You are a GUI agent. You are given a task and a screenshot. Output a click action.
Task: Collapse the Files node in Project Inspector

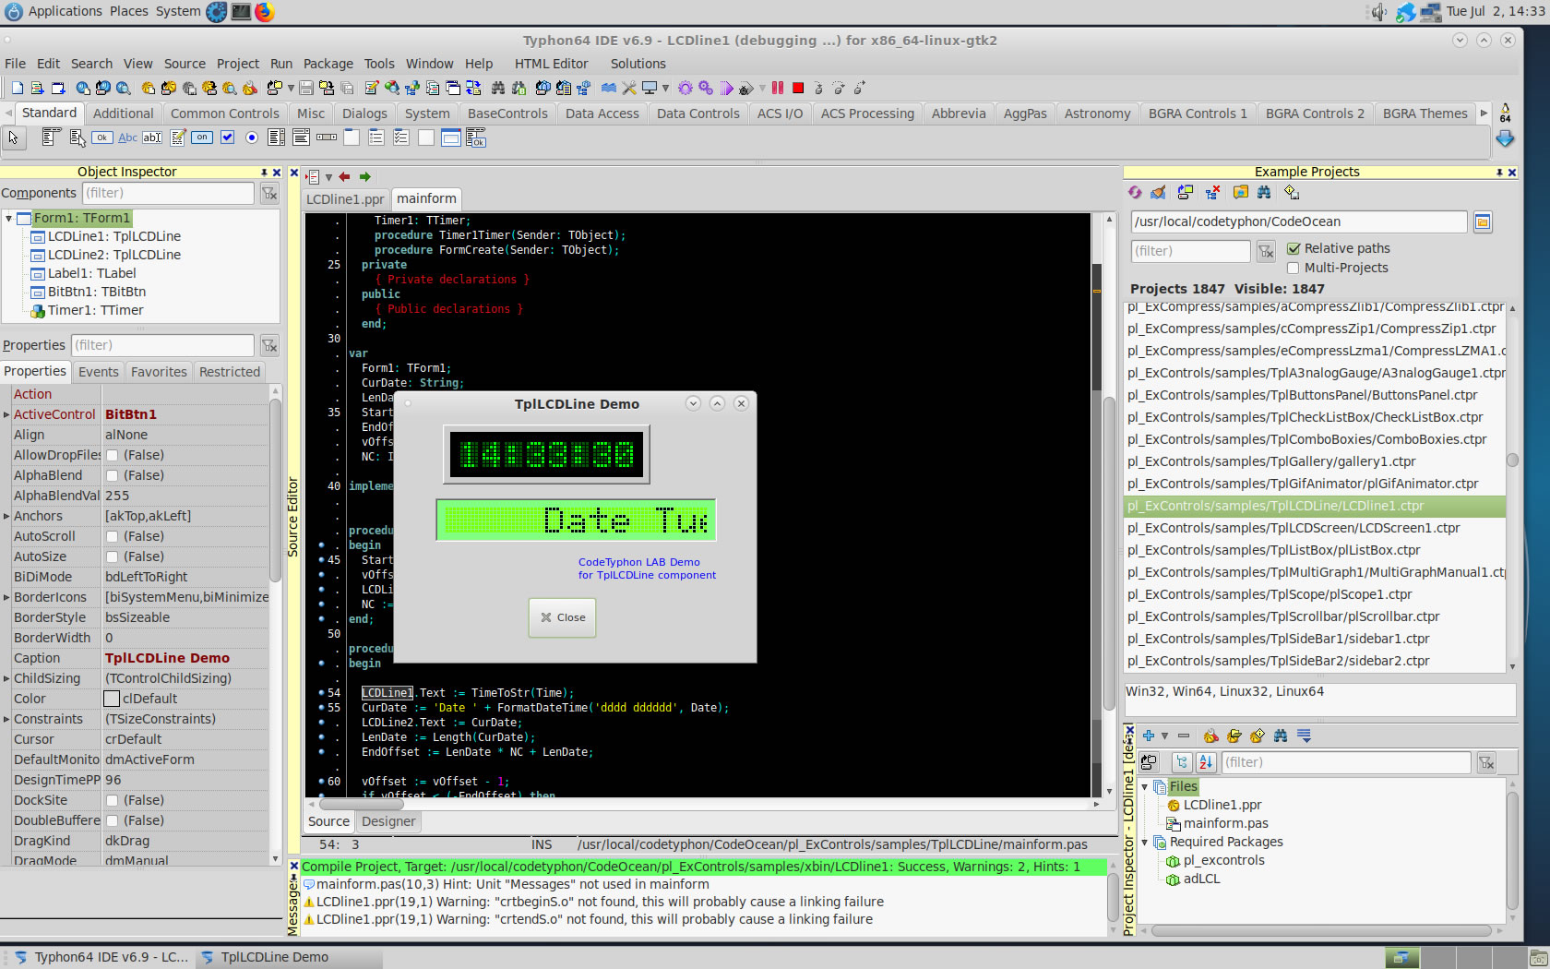(x=1145, y=786)
